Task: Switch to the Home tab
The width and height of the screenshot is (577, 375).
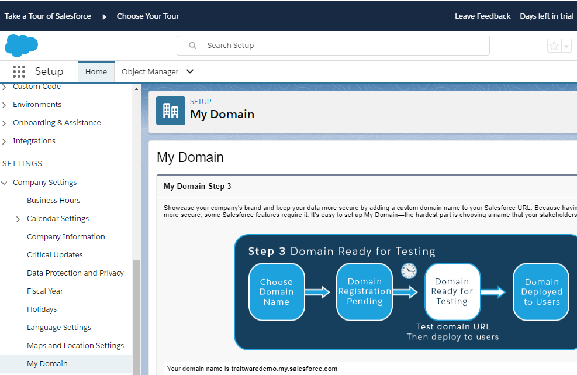Action: click(x=96, y=71)
